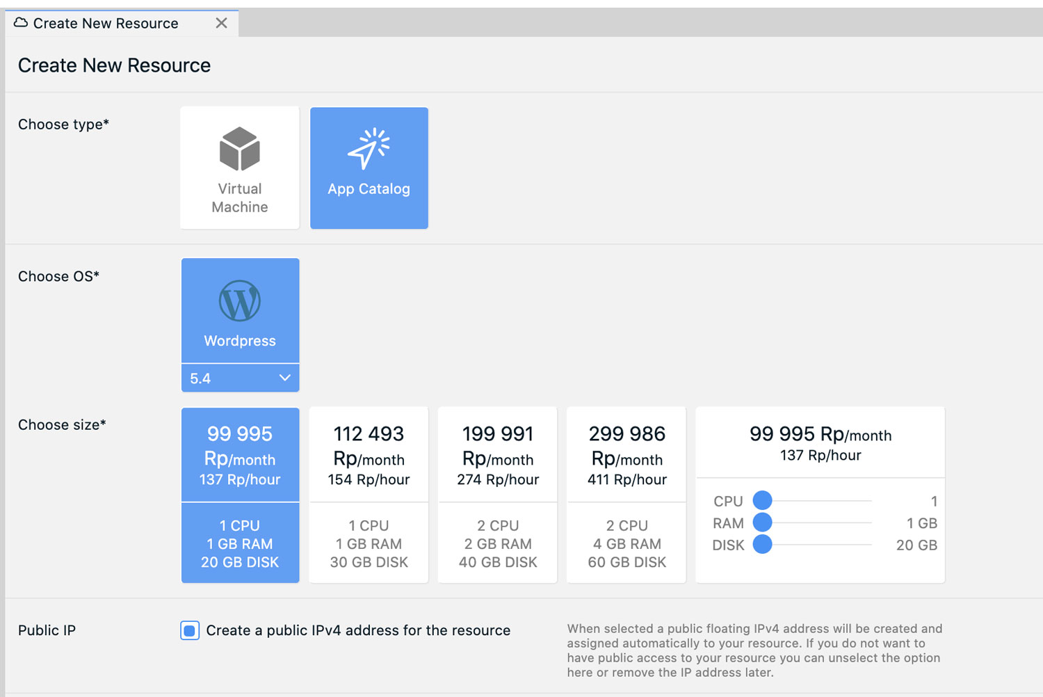Click the chevron arrow beside version 5.4
This screenshot has width=1043, height=697.
click(284, 378)
